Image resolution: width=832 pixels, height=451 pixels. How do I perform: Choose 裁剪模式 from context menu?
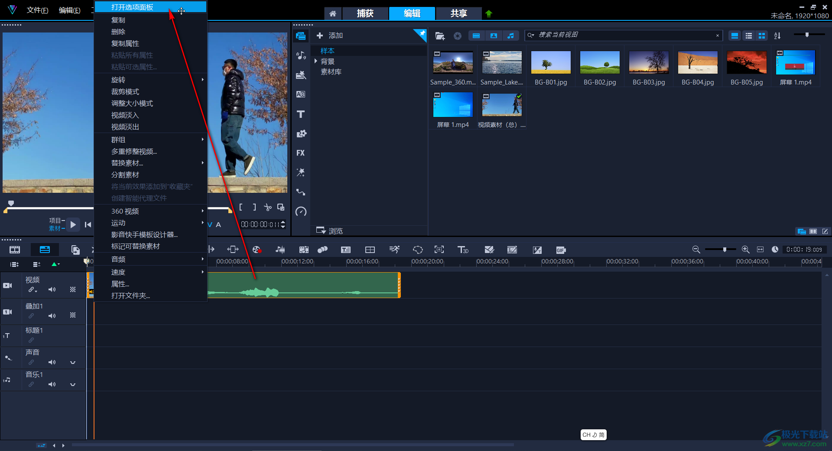150,91
